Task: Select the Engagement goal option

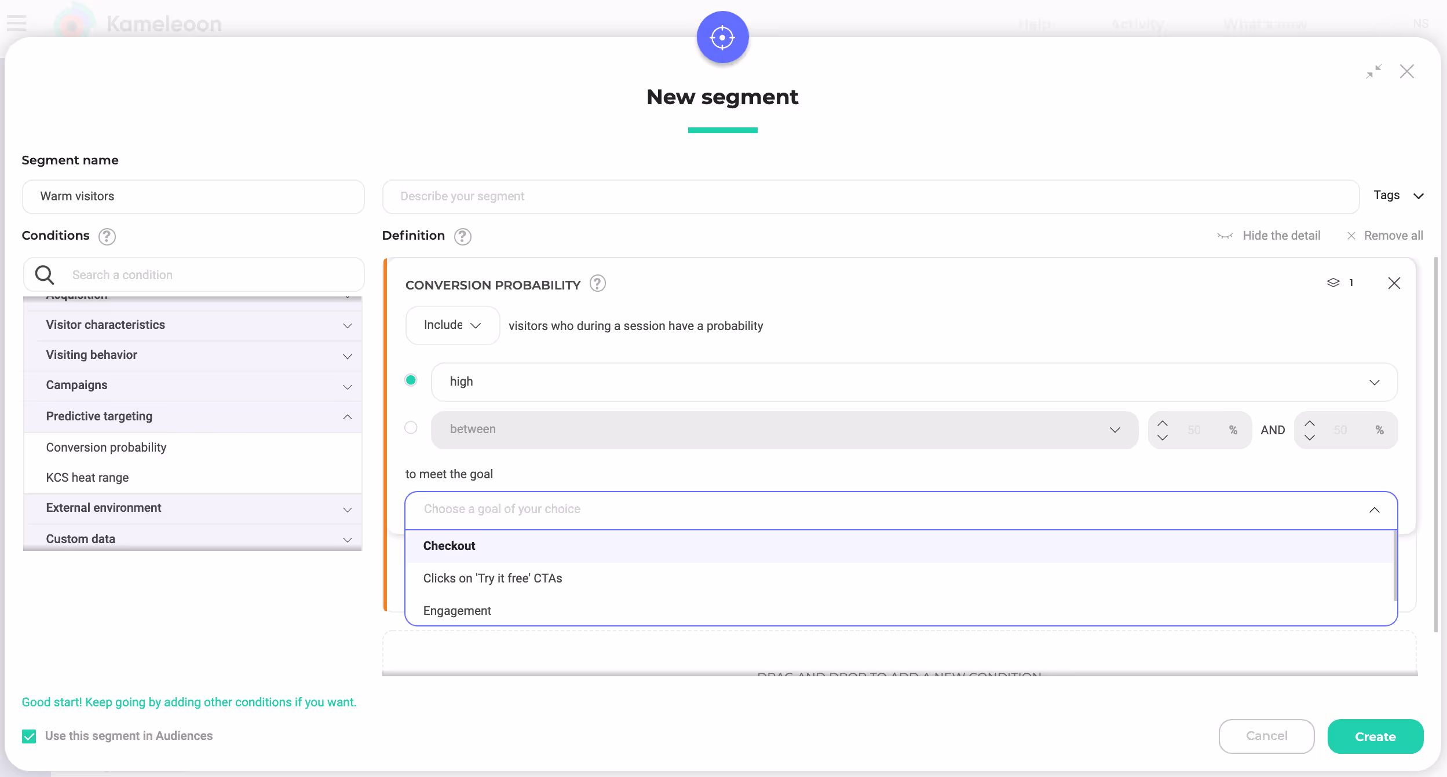Action: [457, 611]
